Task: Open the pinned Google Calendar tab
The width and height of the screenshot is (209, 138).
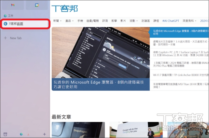Action: coord(37,5)
